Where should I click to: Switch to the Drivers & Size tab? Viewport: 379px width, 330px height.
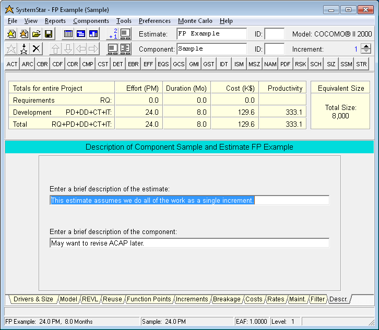[x=33, y=299]
